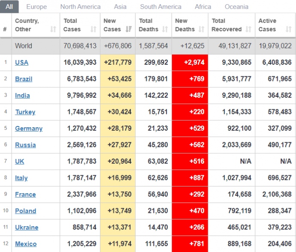Image resolution: width=296 pixels, height=252 pixels.
Task: Switch to the Europe tab
Action: (x=36, y=7)
